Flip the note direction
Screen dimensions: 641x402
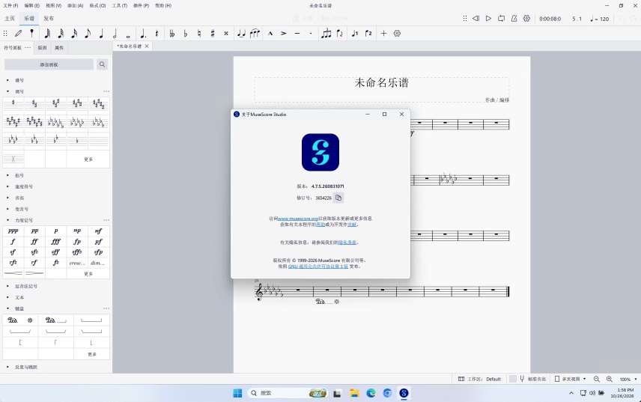(339, 34)
